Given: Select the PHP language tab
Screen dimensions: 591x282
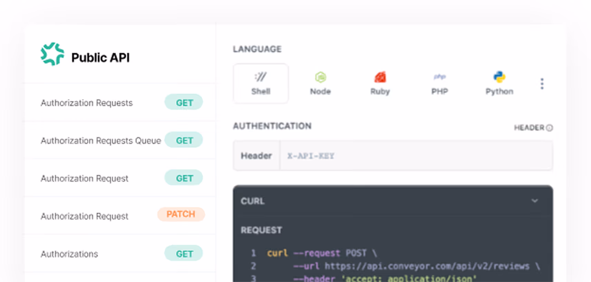Looking at the screenshot, I should click(439, 83).
